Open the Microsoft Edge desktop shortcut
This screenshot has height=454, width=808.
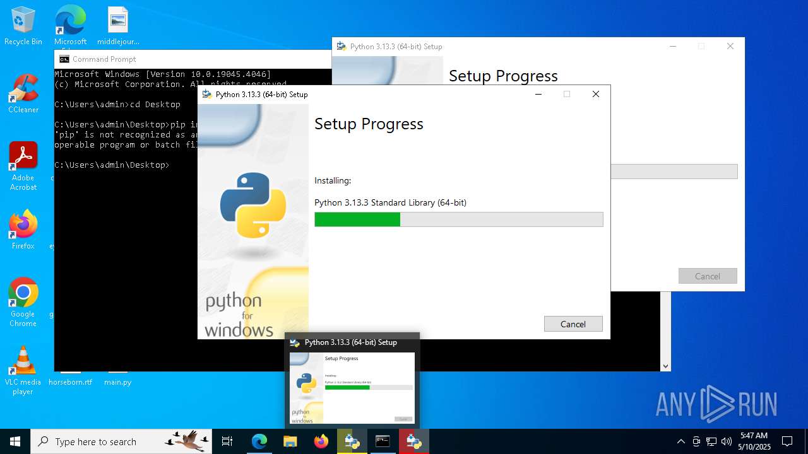[70, 26]
